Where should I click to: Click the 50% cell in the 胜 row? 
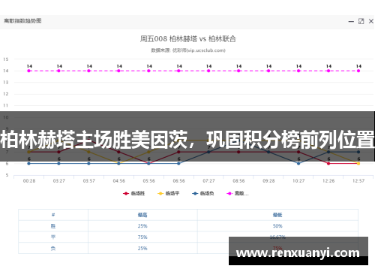click(277, 226)
